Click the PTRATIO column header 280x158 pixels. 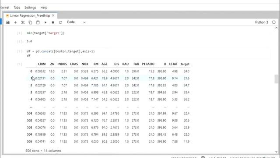[x=148, y=64]
